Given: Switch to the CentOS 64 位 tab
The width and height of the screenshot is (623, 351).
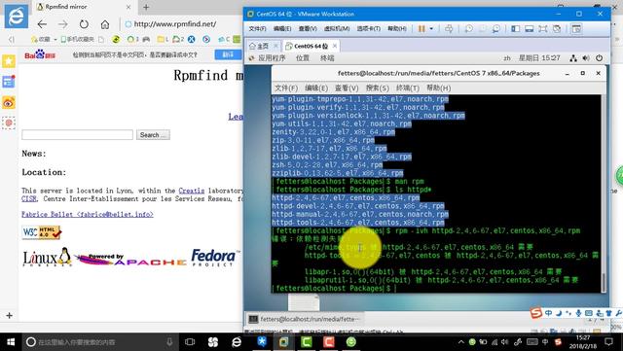Looking at the screenshot, I should click(x=311, y=46).
